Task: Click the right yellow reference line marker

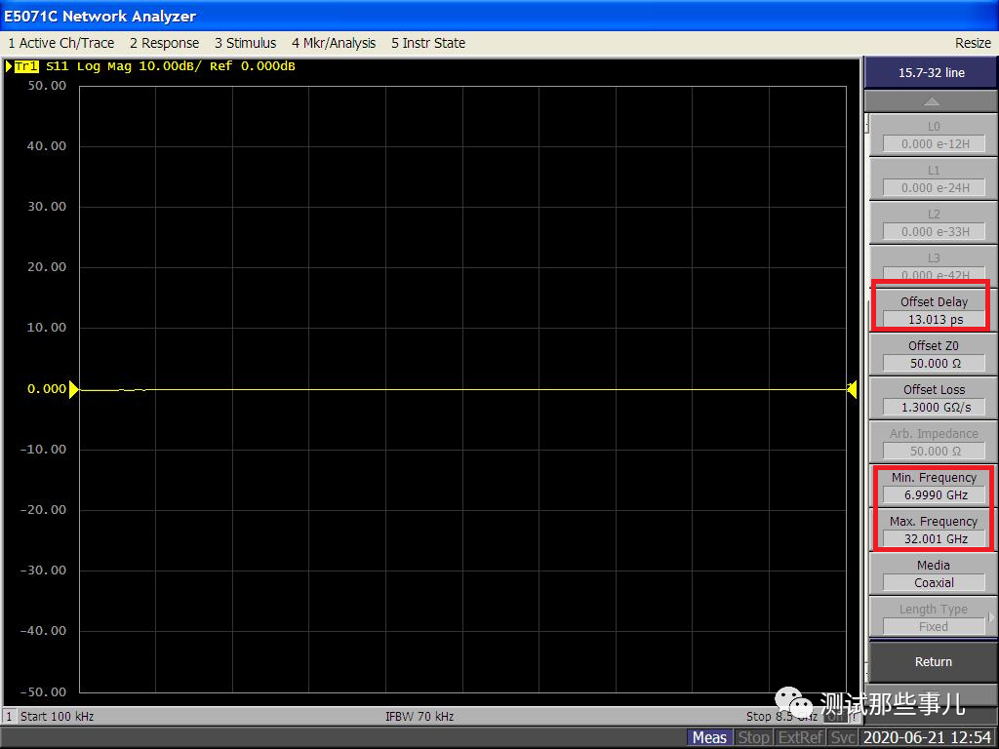Action: pyautogui.click(x=852, y=388)
